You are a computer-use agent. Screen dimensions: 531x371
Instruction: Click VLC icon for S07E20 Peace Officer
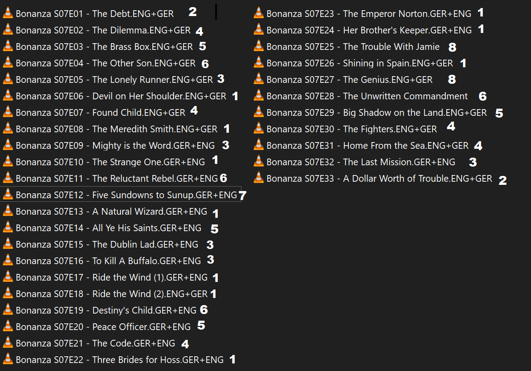point(8,326)
